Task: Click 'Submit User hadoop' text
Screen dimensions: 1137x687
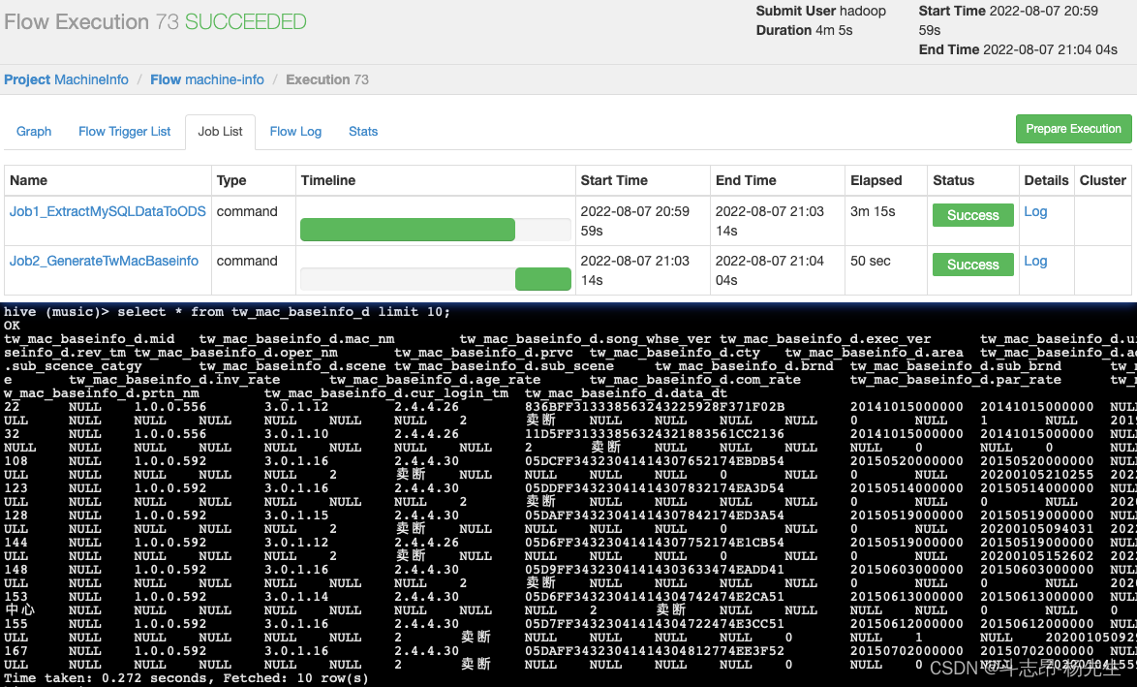Action: tap(821, 11)
